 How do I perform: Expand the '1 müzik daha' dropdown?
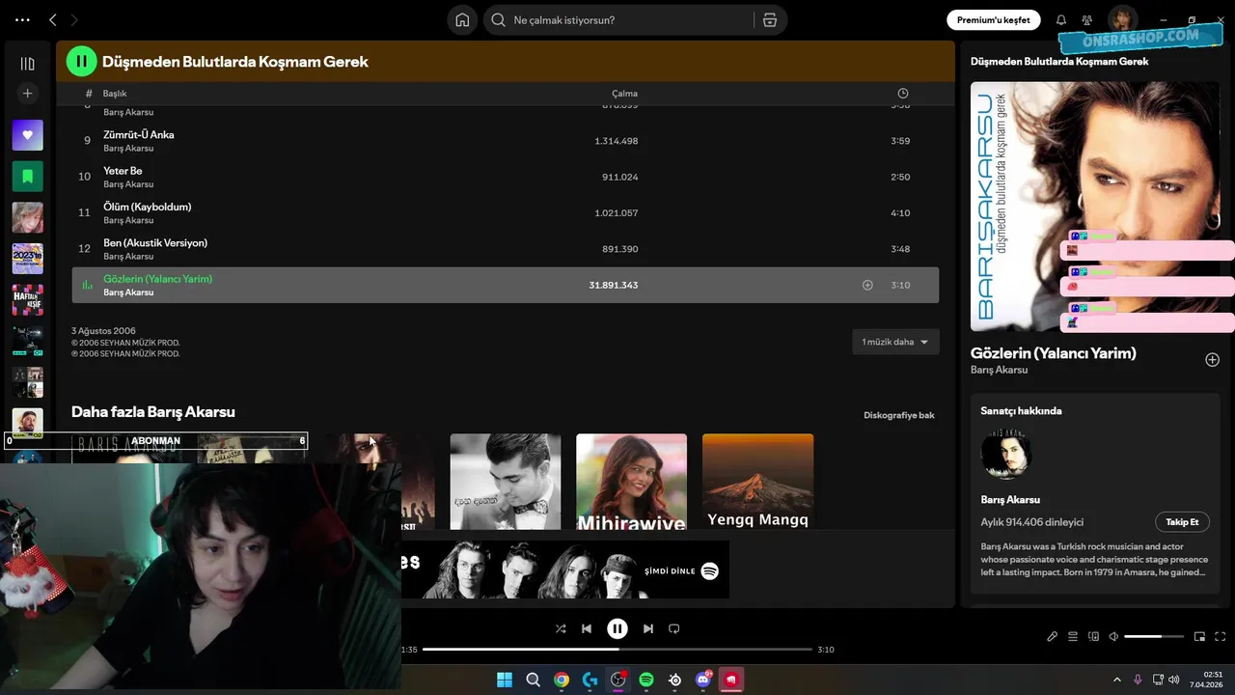(895, 342)
